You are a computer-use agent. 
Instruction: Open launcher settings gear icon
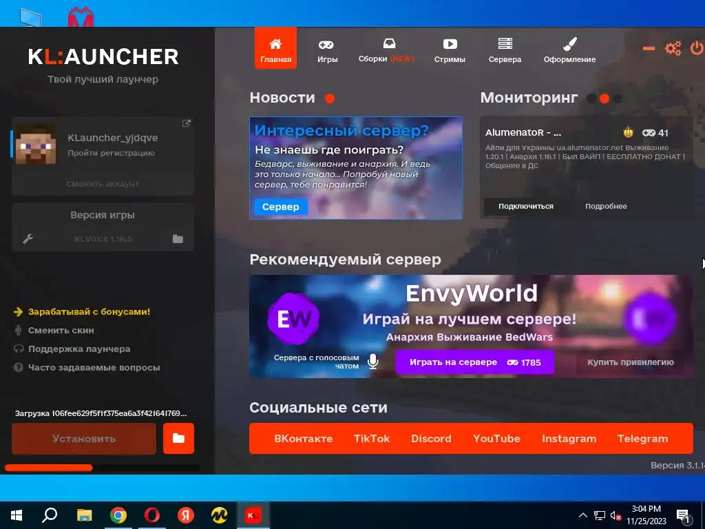coord(673,48)
